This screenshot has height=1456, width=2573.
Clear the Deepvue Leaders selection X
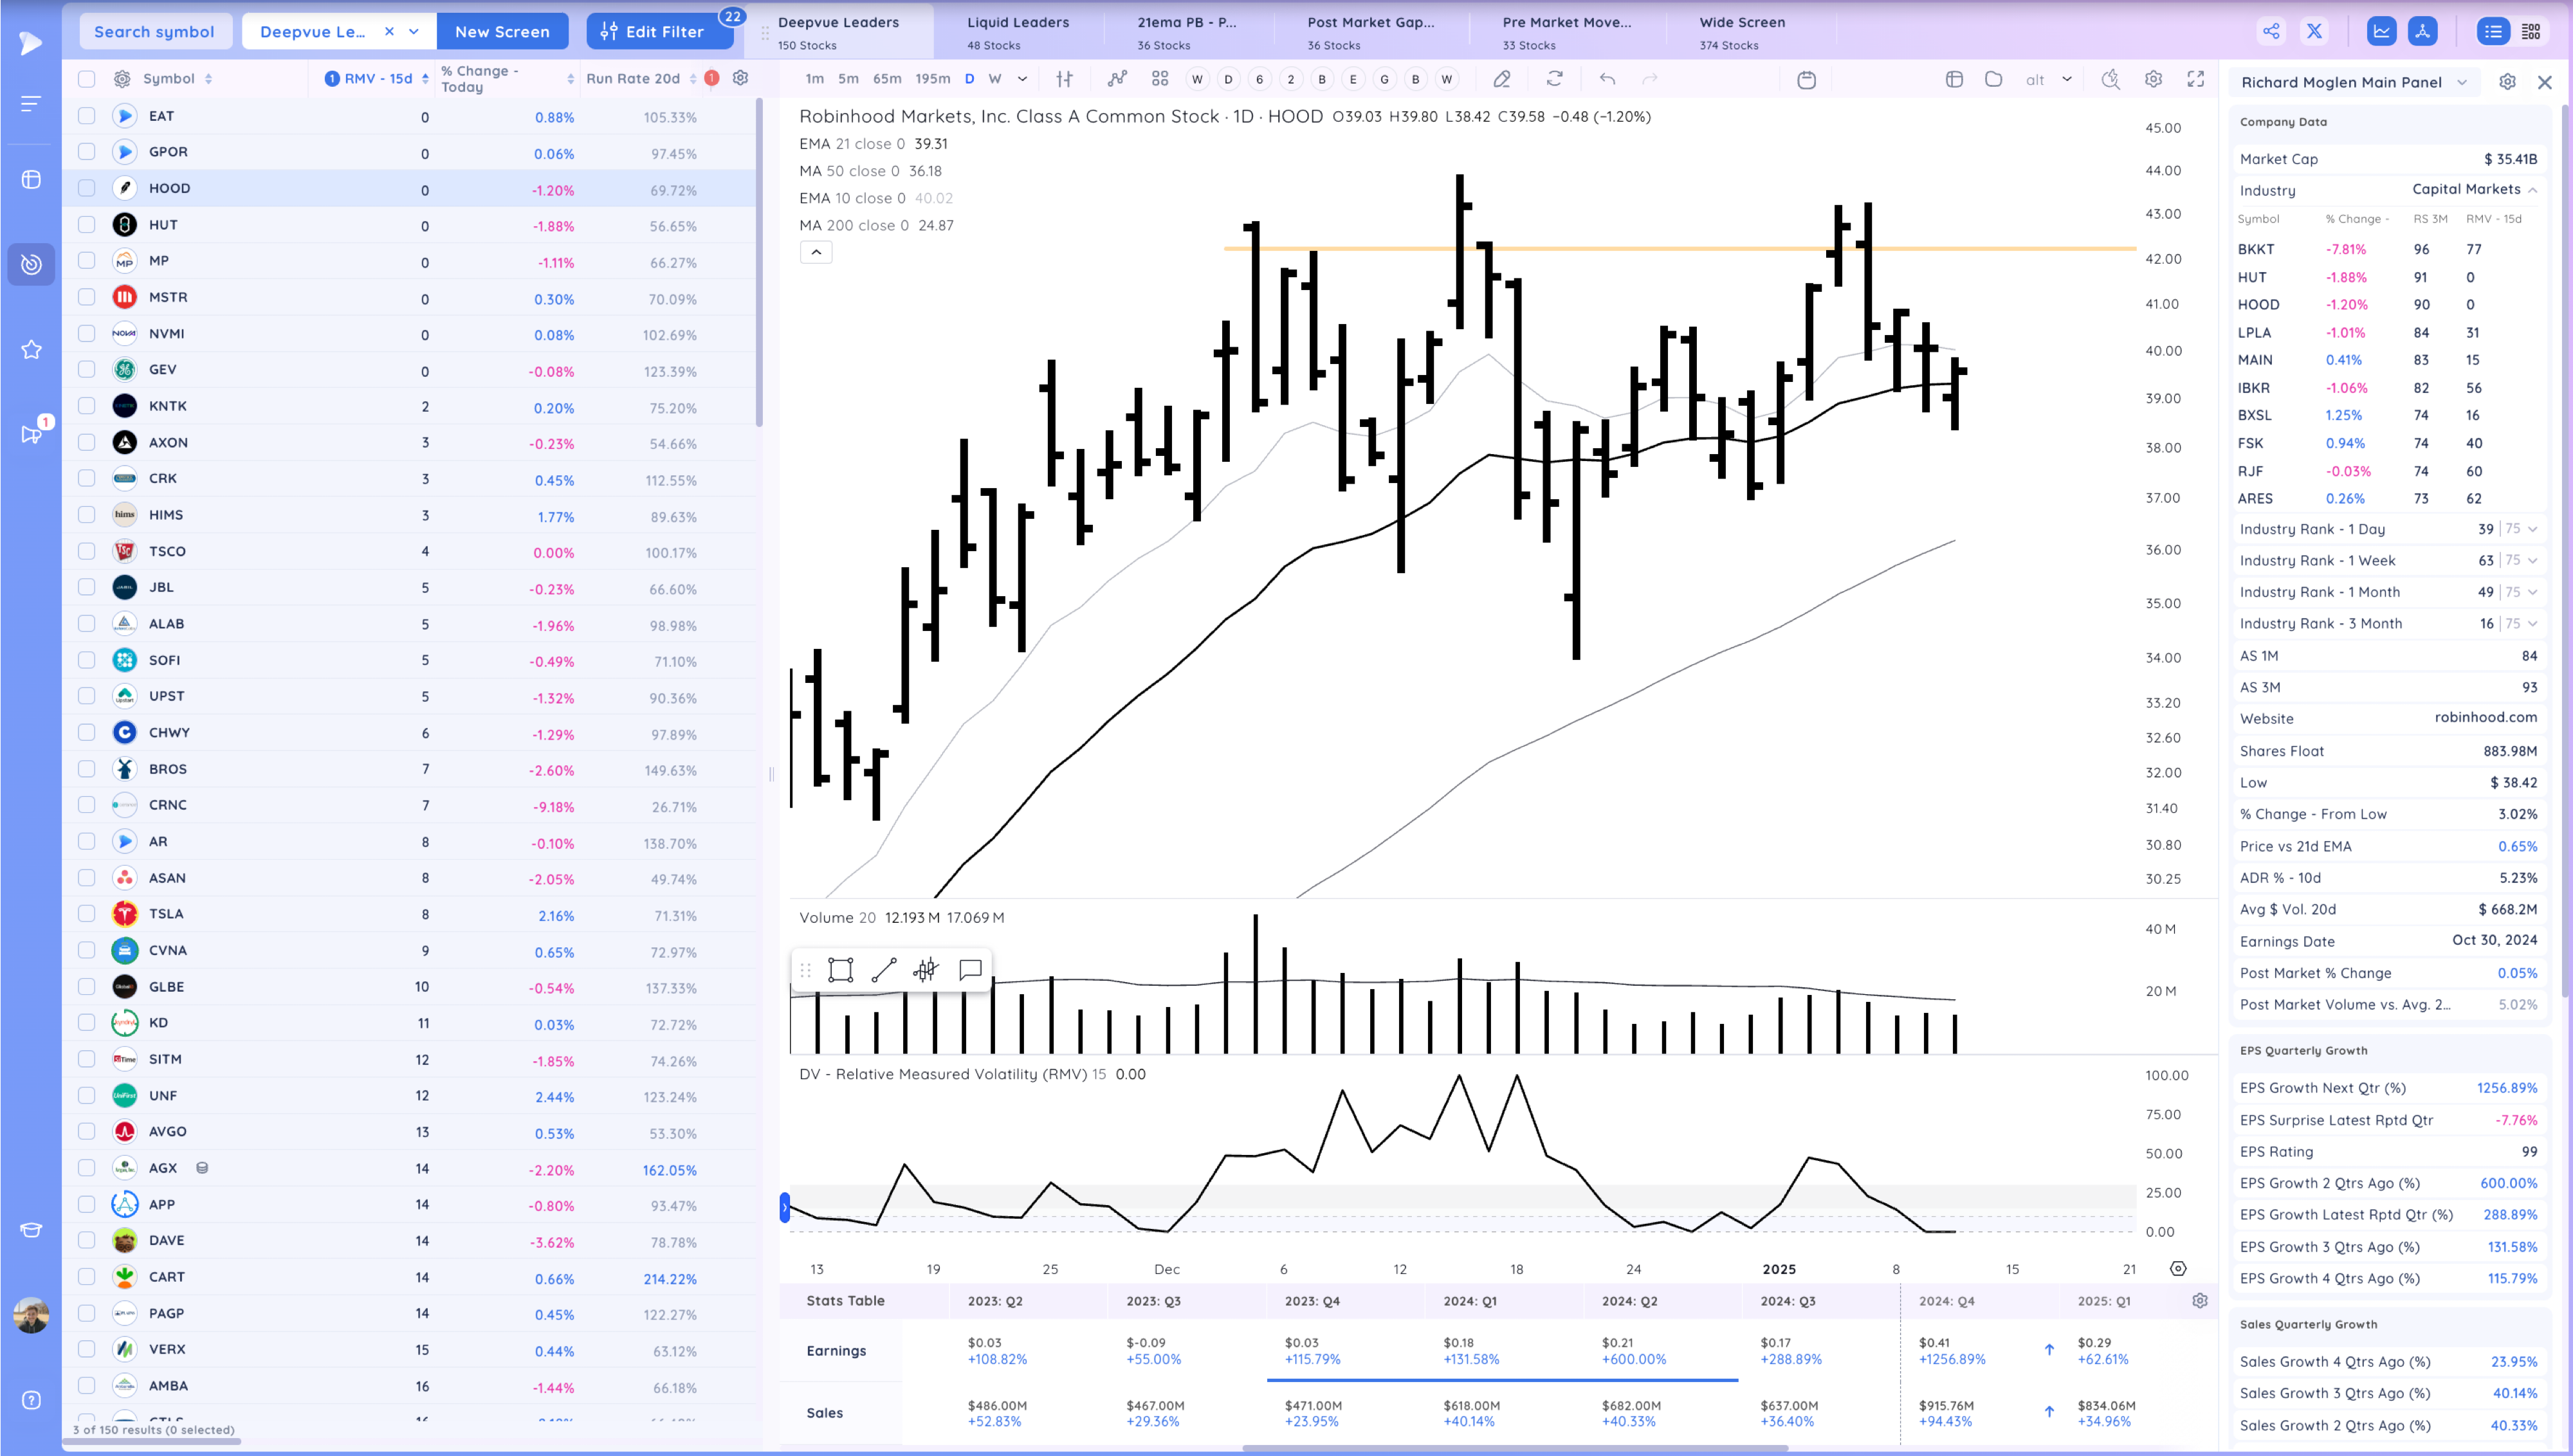[389, 32]
